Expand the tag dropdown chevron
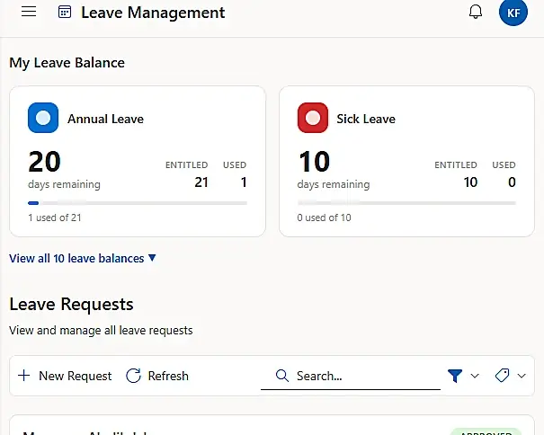Image resolution: width=544 pixels, height=435 pixels. click(522, 376)
